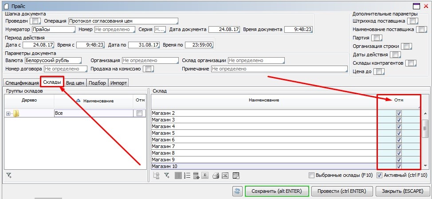Enable Выбранные склады (F10) checkbox

tap(311, 175)
